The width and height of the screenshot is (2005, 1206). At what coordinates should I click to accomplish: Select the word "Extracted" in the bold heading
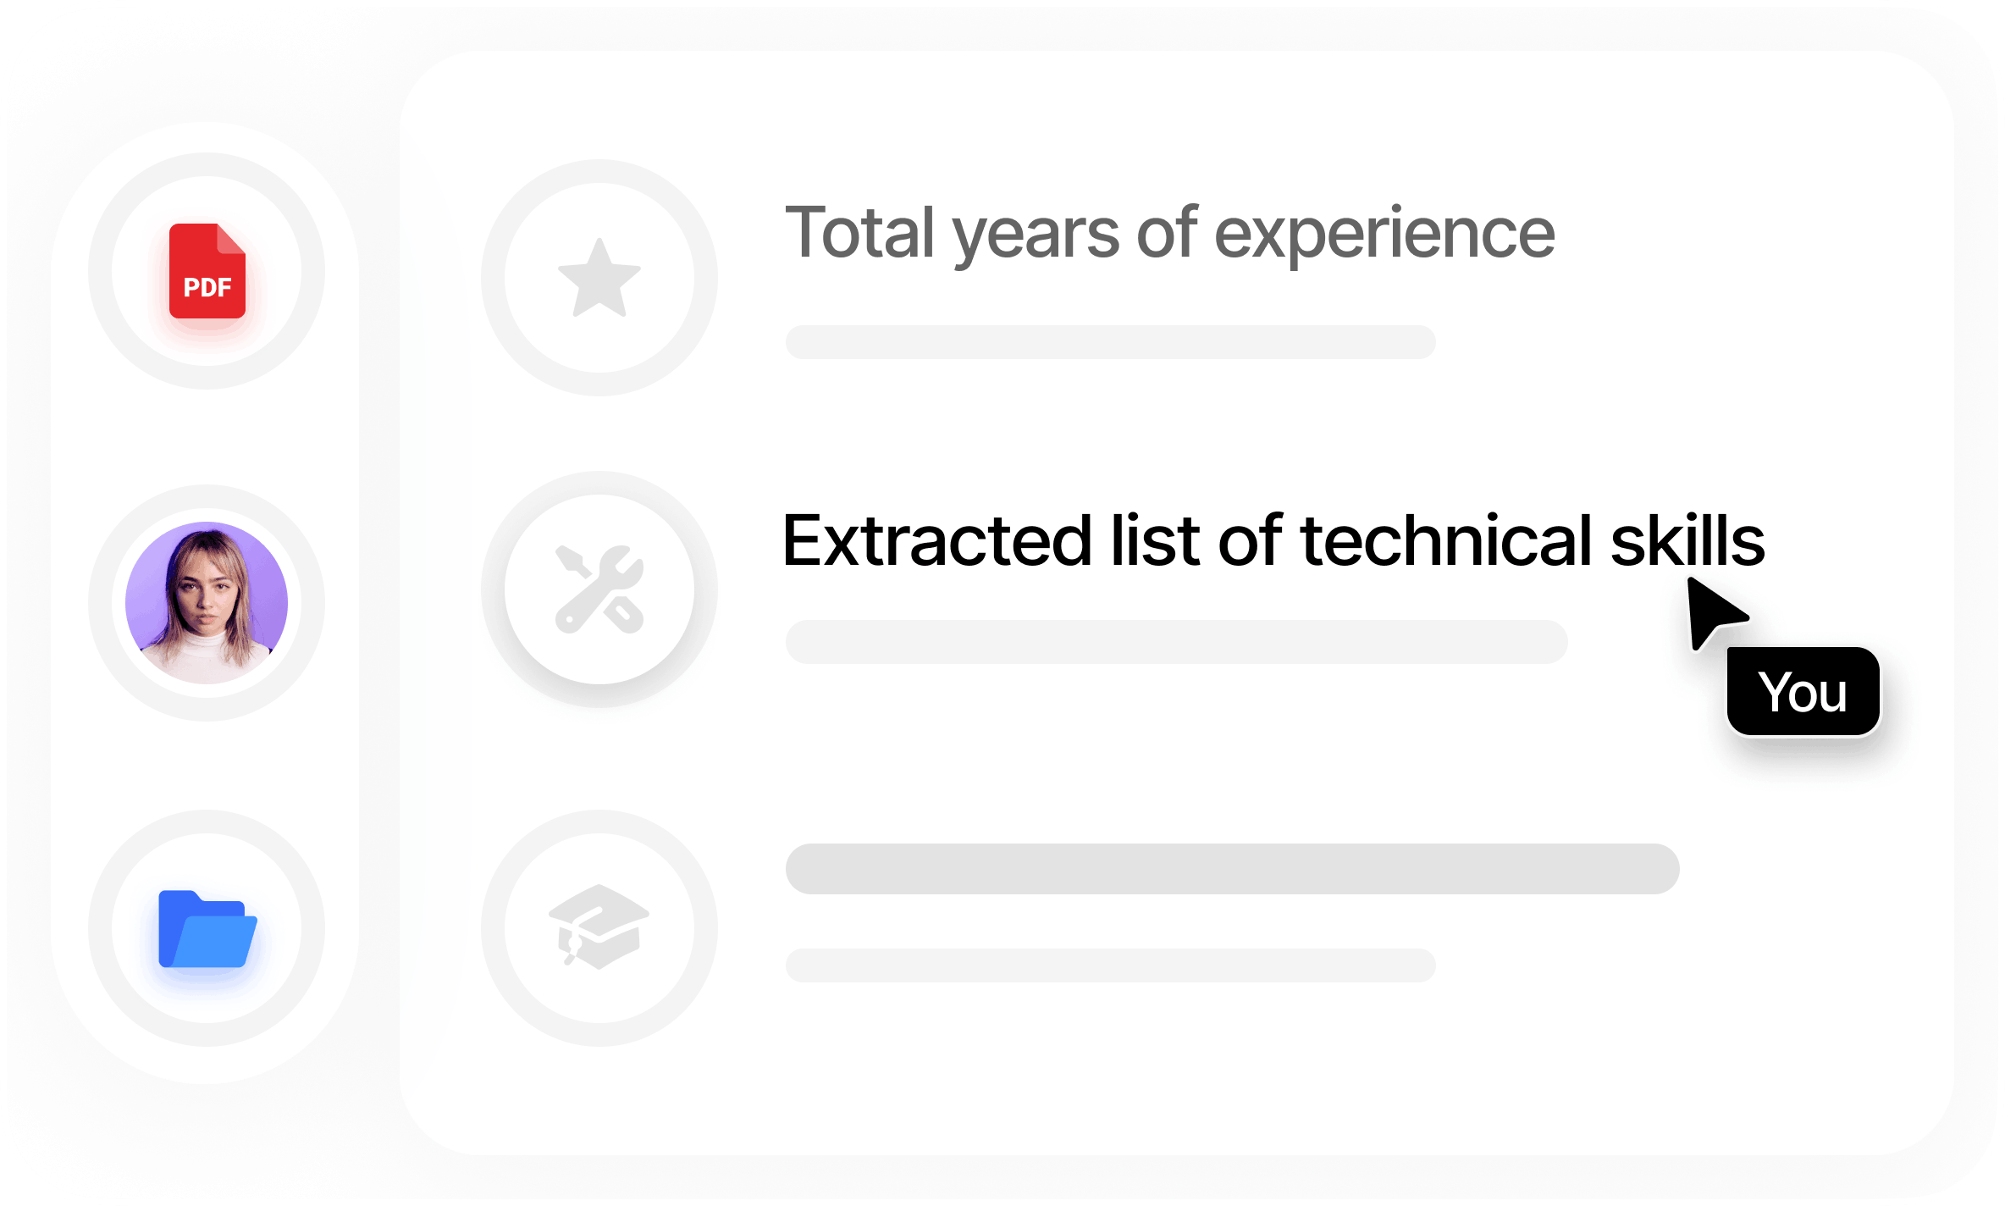pos(937,540)
